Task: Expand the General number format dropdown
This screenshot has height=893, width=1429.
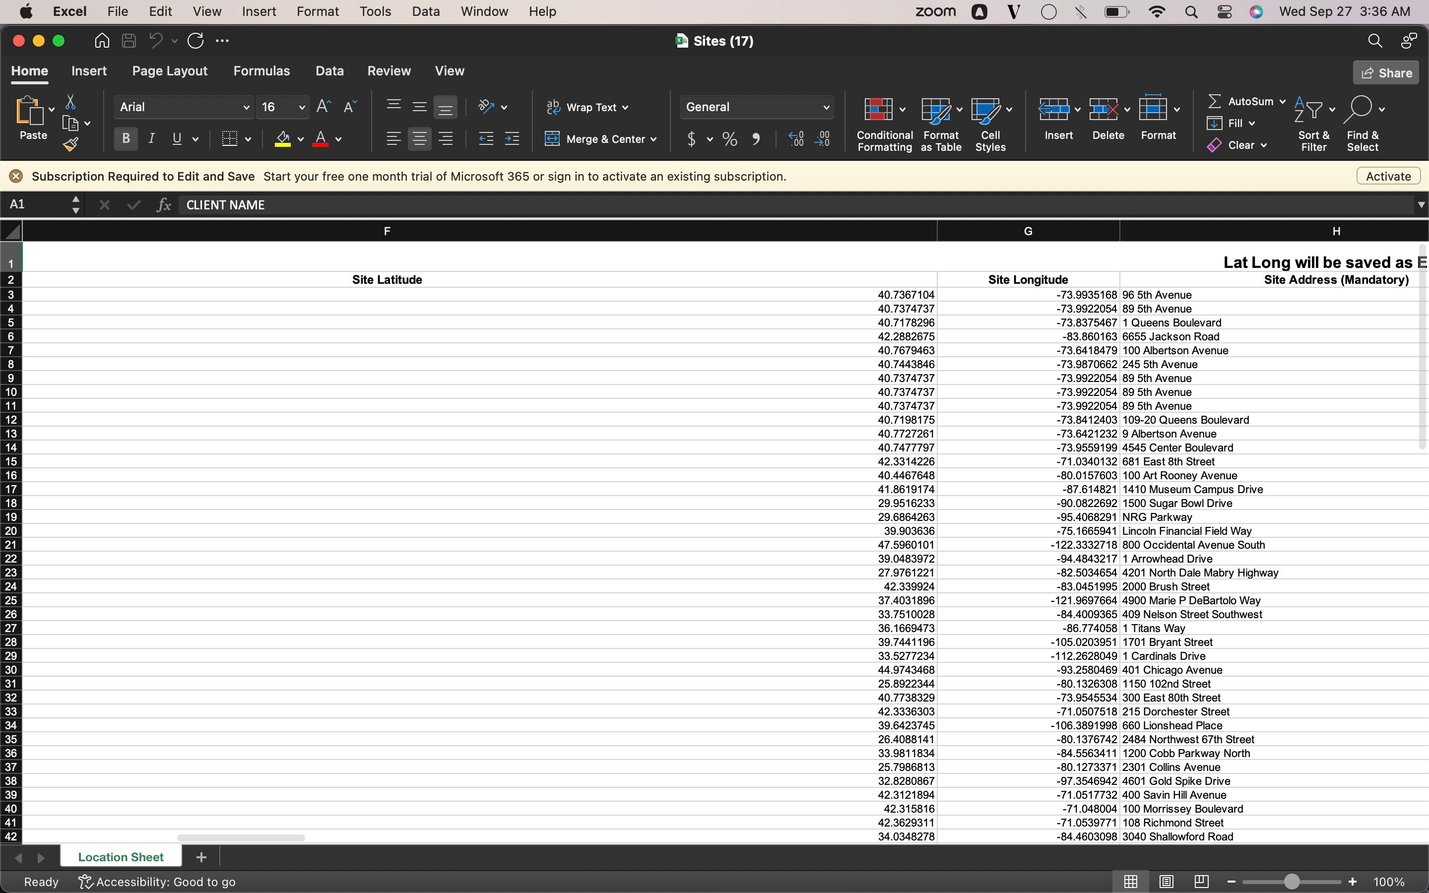Action: tap(826, 108)
